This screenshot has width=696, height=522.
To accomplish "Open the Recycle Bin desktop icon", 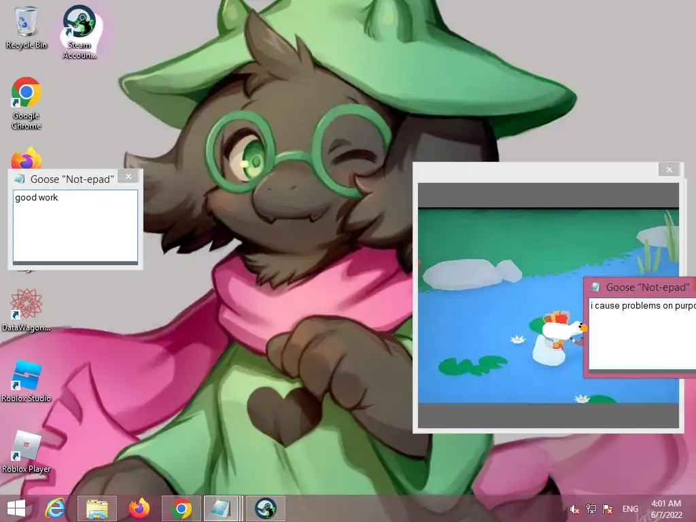I will pos(27,27).
